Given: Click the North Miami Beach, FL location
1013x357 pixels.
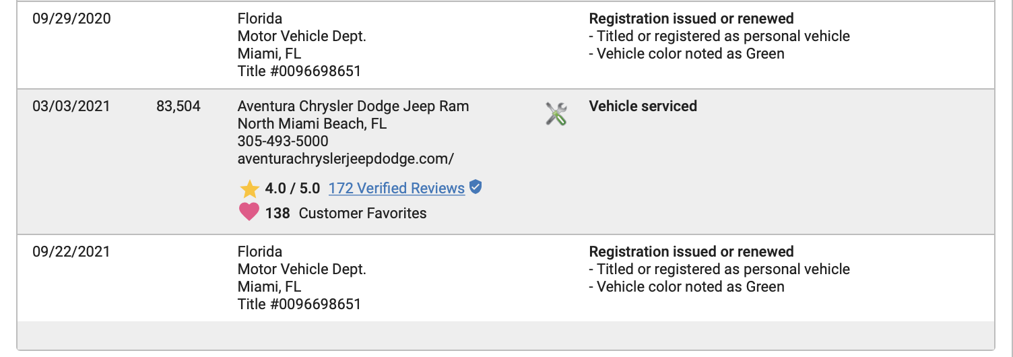Looking at the screenshot, I should (x=312, y=124).
